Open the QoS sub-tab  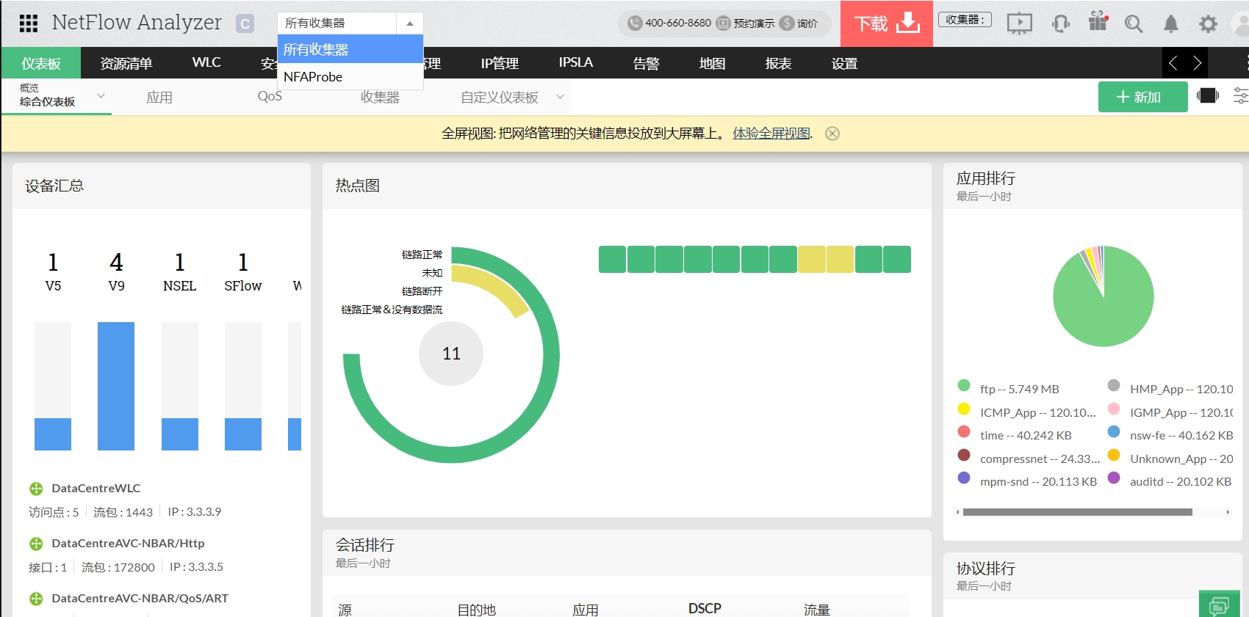(x=270, y=96)
